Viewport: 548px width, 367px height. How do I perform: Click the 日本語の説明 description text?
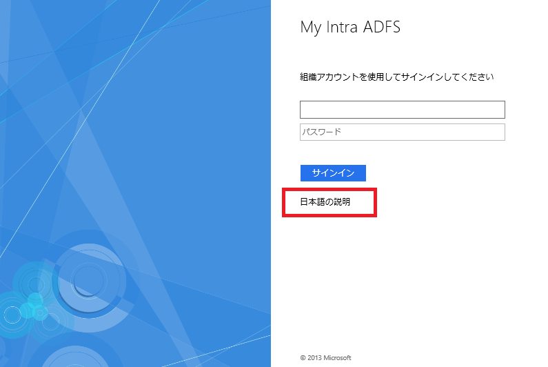[325, 202]
